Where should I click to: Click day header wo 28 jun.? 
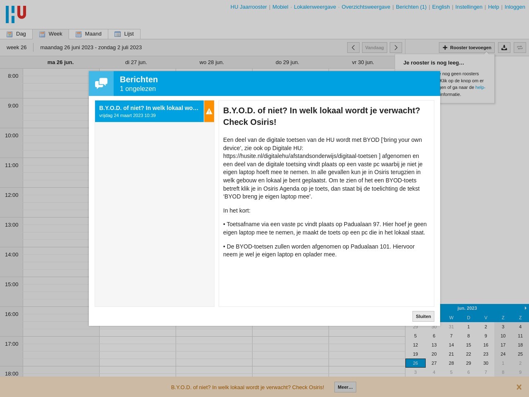(x=212, y=62)
